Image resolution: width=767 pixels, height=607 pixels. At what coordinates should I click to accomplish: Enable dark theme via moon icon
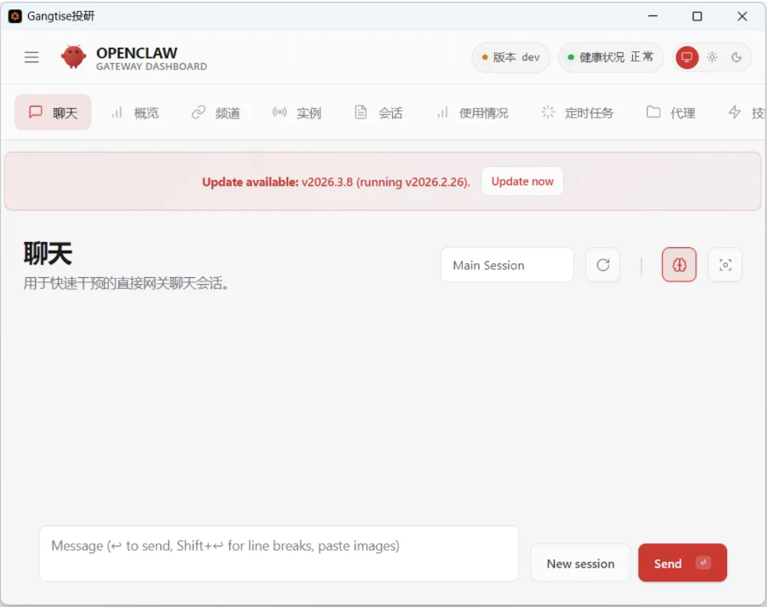pos(737,57)
